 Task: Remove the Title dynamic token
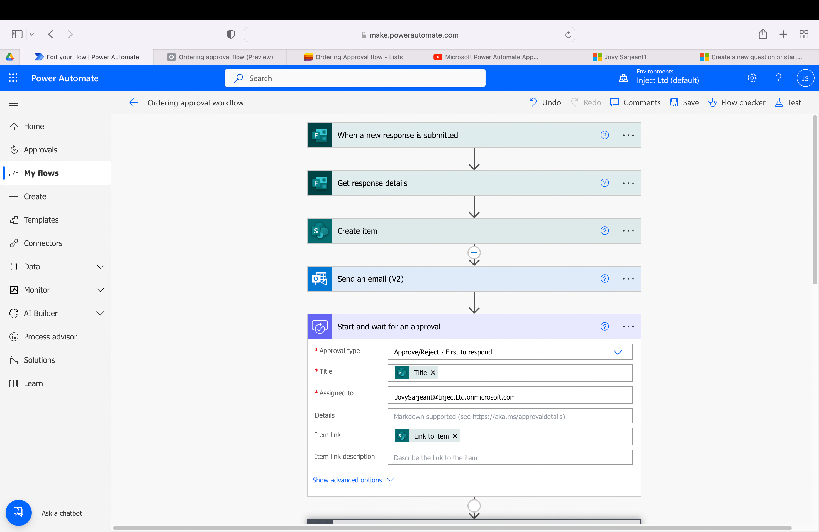[433, 373]
